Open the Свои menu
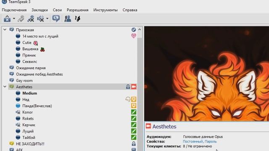 57,10
